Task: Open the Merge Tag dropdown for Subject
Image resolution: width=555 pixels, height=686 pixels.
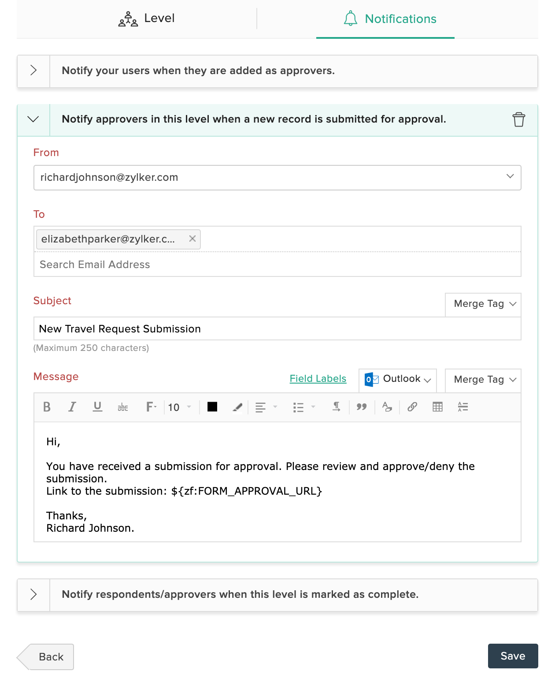Action: [483, 304]
